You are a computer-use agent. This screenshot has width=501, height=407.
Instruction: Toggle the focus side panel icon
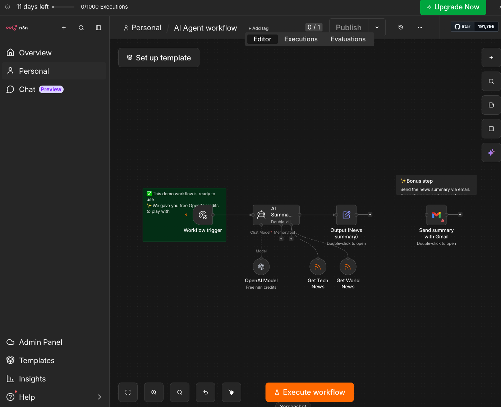click(x=491, y=129)
